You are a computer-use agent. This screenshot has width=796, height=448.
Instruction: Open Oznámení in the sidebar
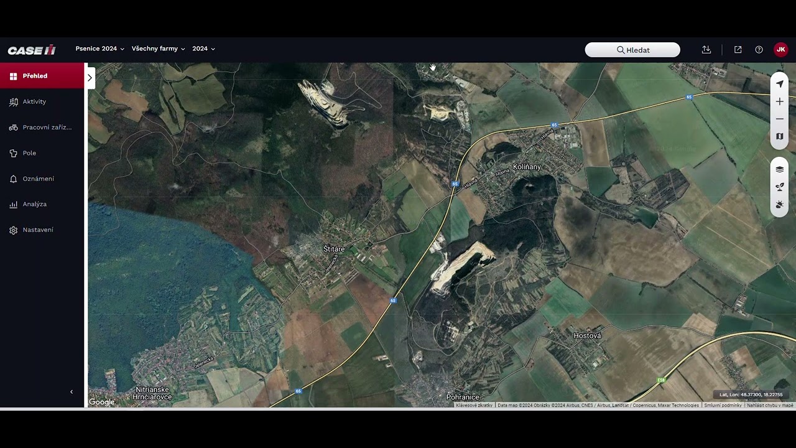click(42, 179)
